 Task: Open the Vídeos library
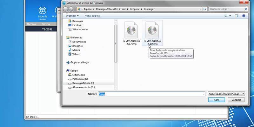tap(74, 54)
